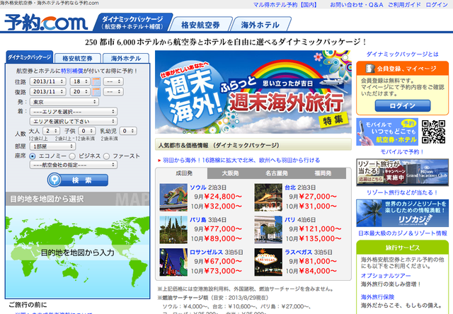Select the ファースト seat class radio

[107, 156]
